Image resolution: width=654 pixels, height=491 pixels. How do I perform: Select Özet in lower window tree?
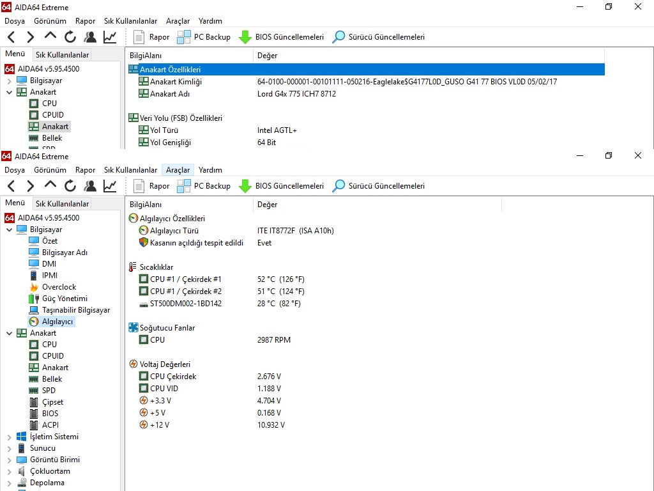point(50,241)
